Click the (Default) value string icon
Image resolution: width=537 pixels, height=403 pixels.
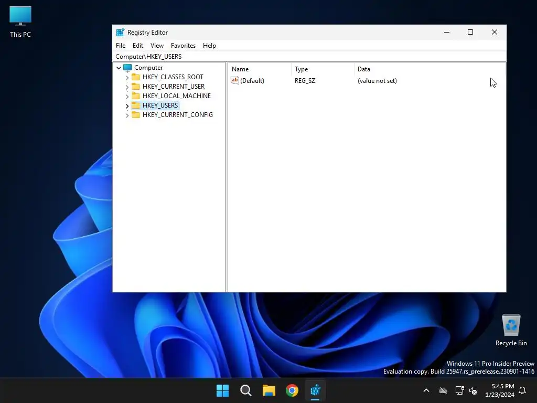234,80
